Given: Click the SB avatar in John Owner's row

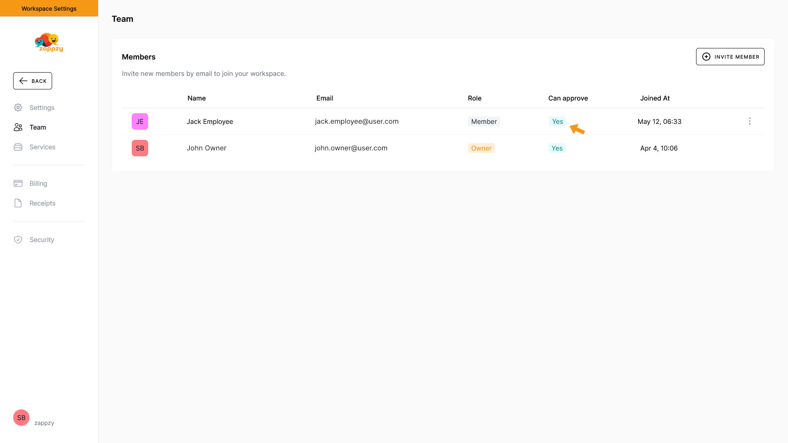Looking at the screenshot, I should [x=140, y=148].
